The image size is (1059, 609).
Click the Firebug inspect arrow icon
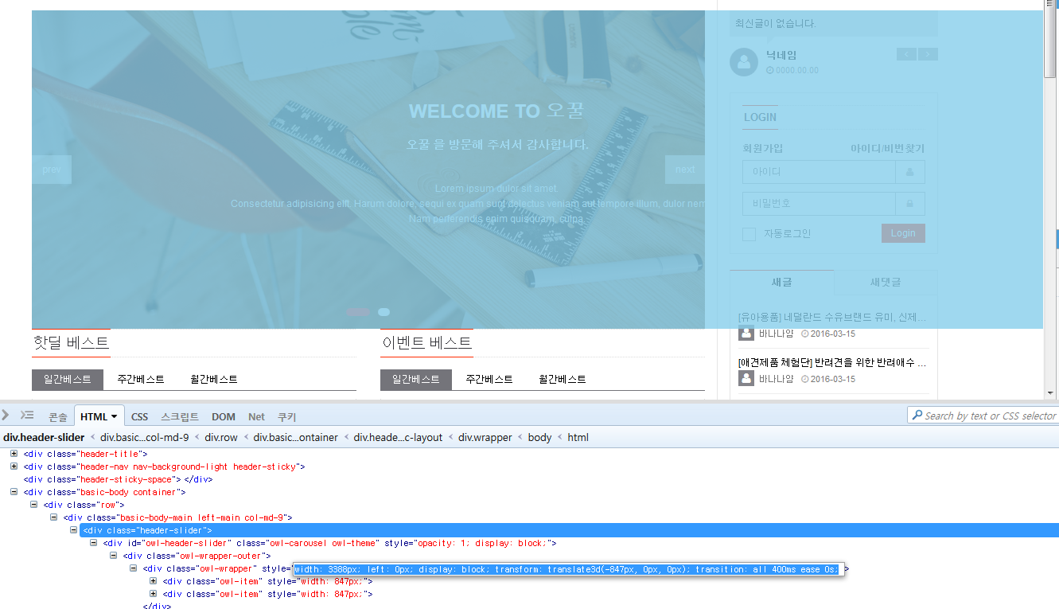[6, 415]
